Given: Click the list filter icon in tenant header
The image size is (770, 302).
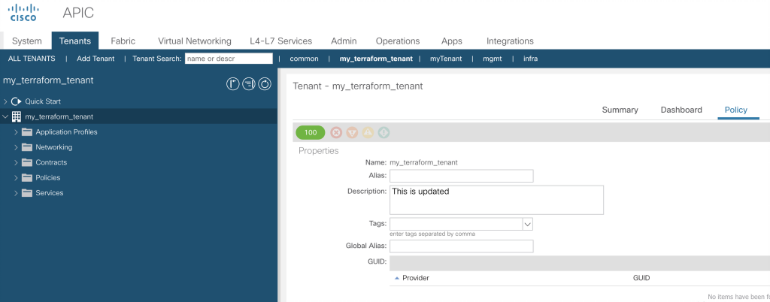Looking at the screenshot, I should pyautogui.click(x=249, y=84).
